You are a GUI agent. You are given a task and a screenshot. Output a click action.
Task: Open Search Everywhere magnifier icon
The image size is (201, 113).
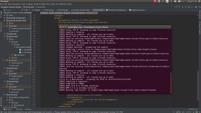coord(200,7)
